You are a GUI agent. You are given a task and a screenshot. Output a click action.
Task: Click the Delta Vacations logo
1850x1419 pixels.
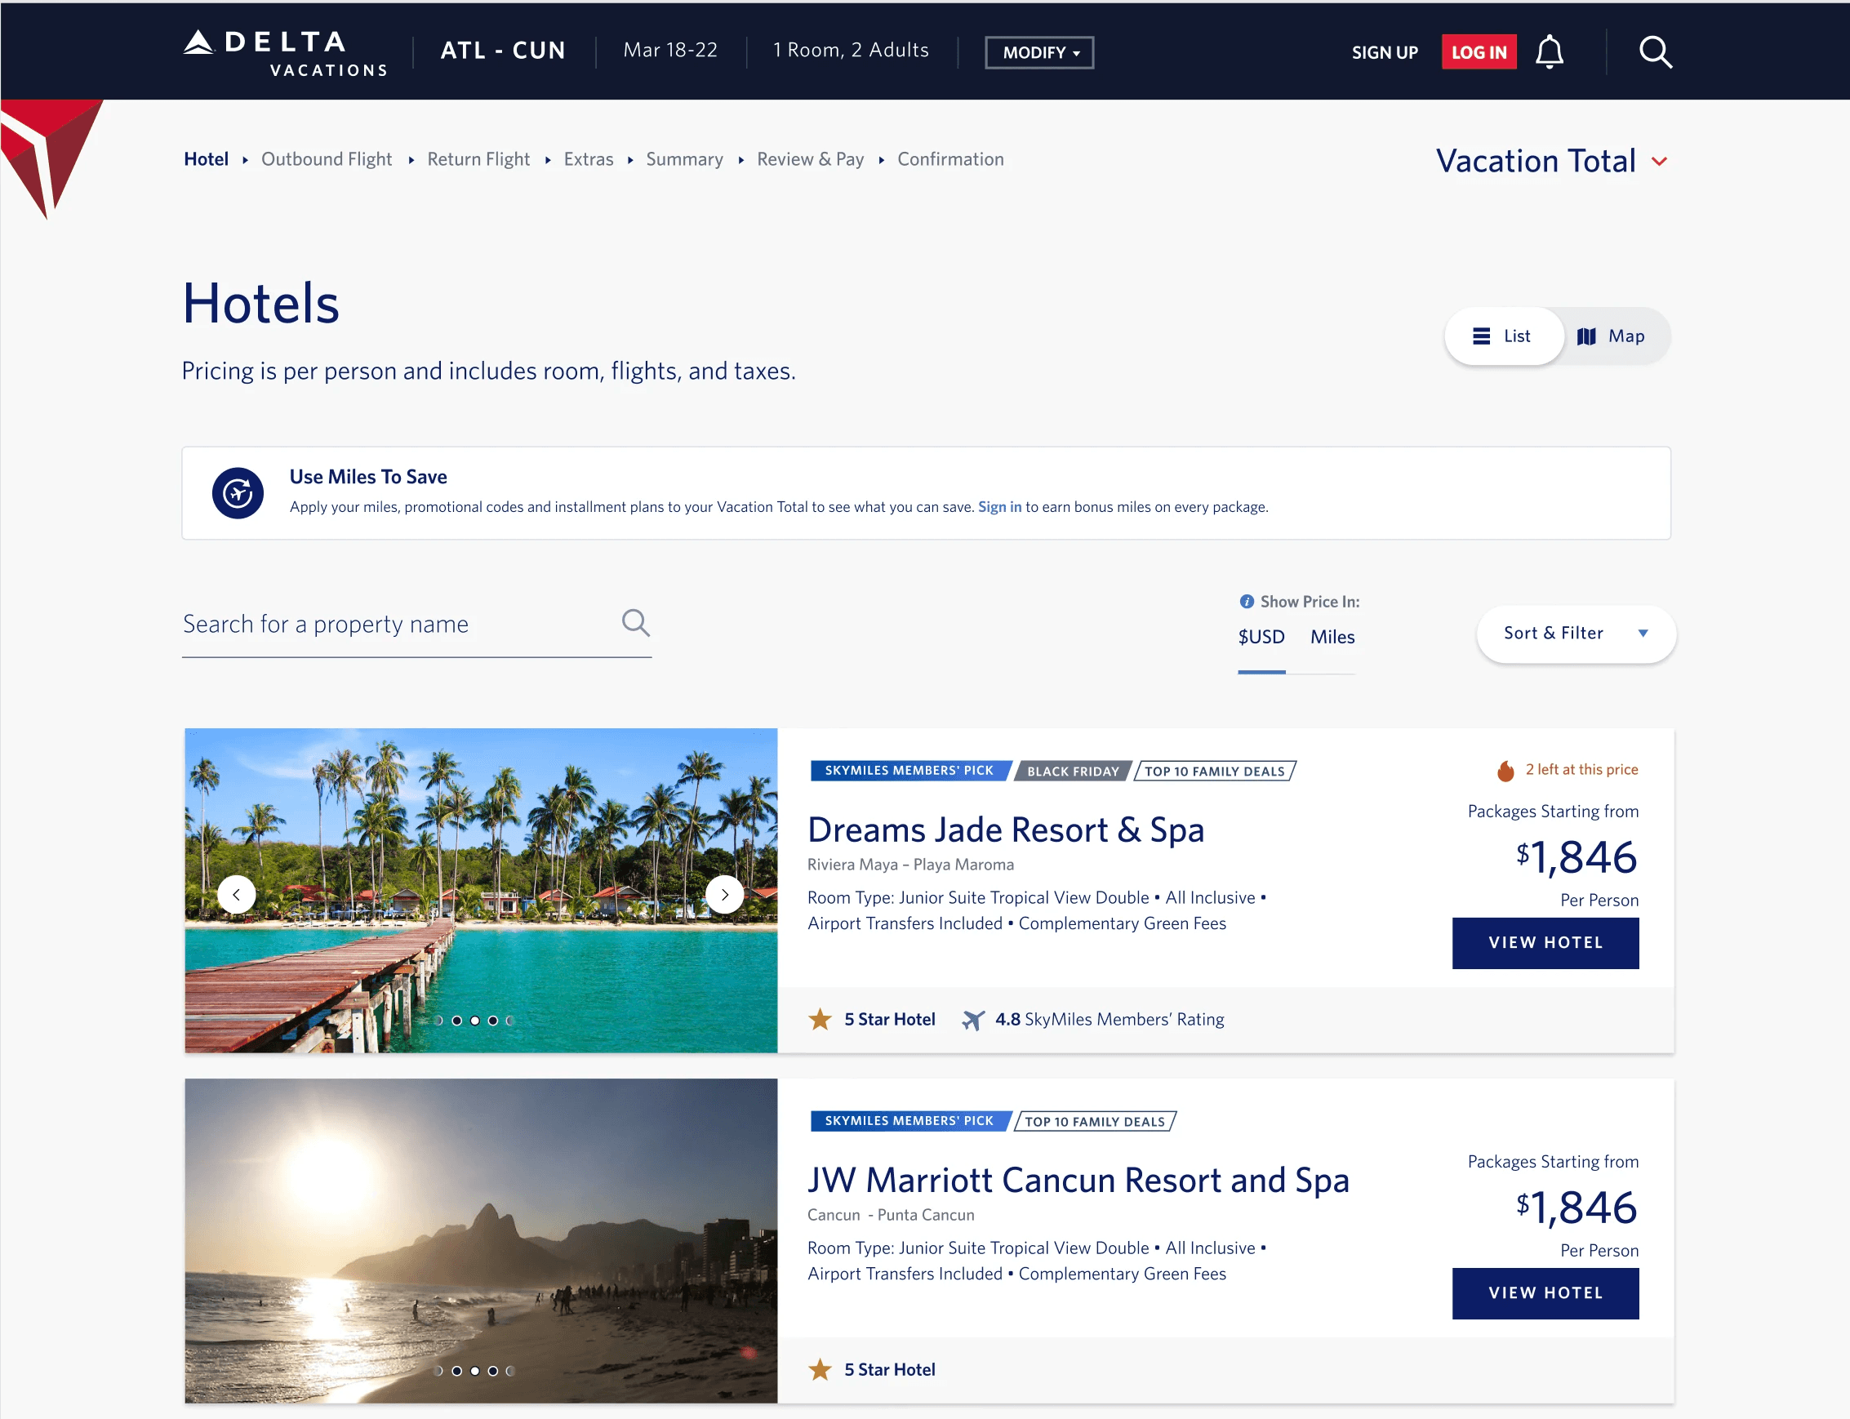click(286, 52)
